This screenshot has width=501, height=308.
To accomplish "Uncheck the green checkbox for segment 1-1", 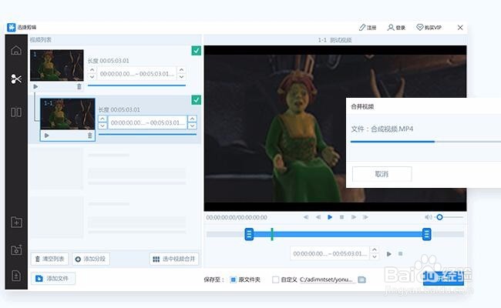I will pyautogui.click(x=197, y=100).
